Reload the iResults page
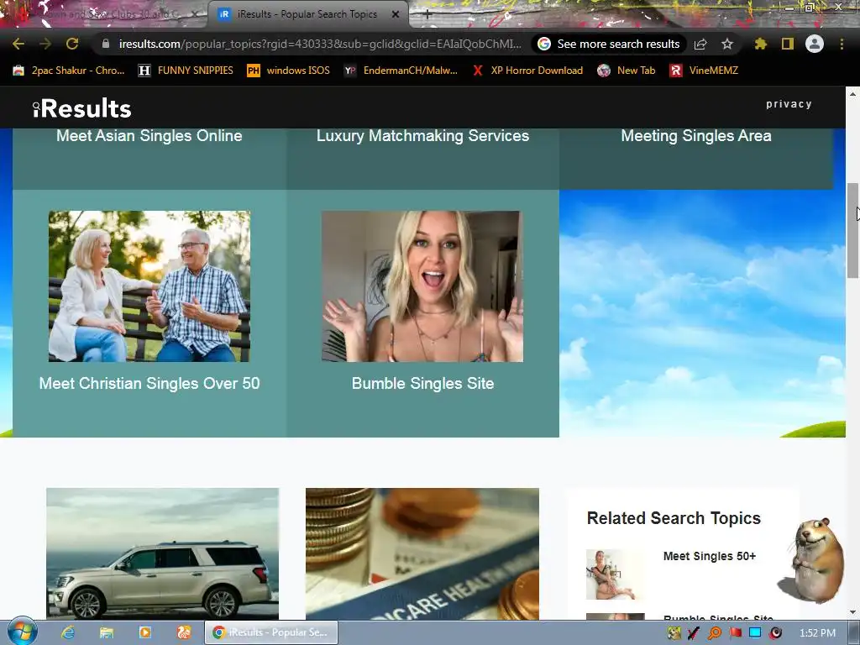The width and height of the screenshot is (860, 645). coord(72,44)
